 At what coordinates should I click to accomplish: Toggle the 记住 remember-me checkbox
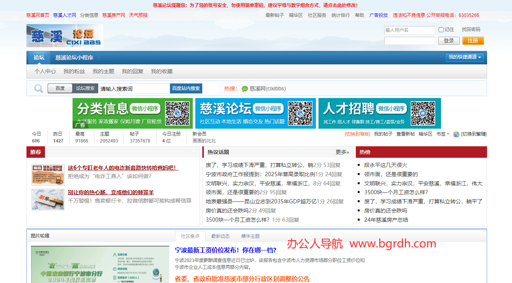click(x=441, y=29)
